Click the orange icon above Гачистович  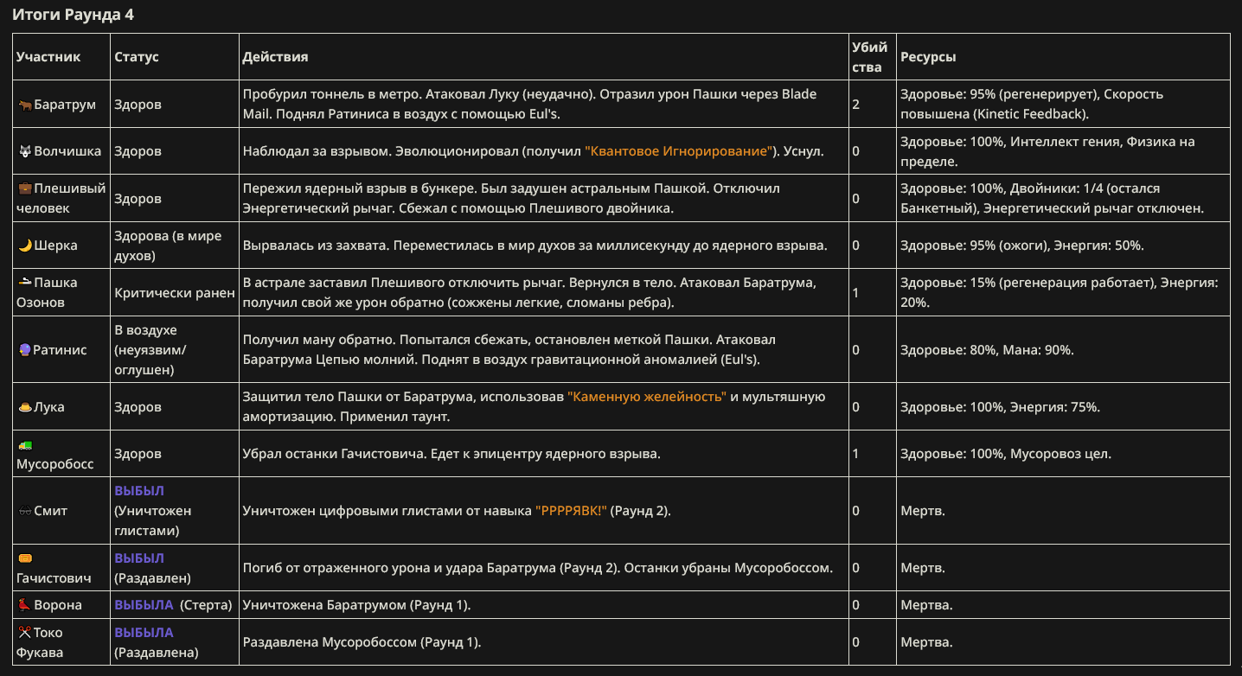(x=24, y=558)
